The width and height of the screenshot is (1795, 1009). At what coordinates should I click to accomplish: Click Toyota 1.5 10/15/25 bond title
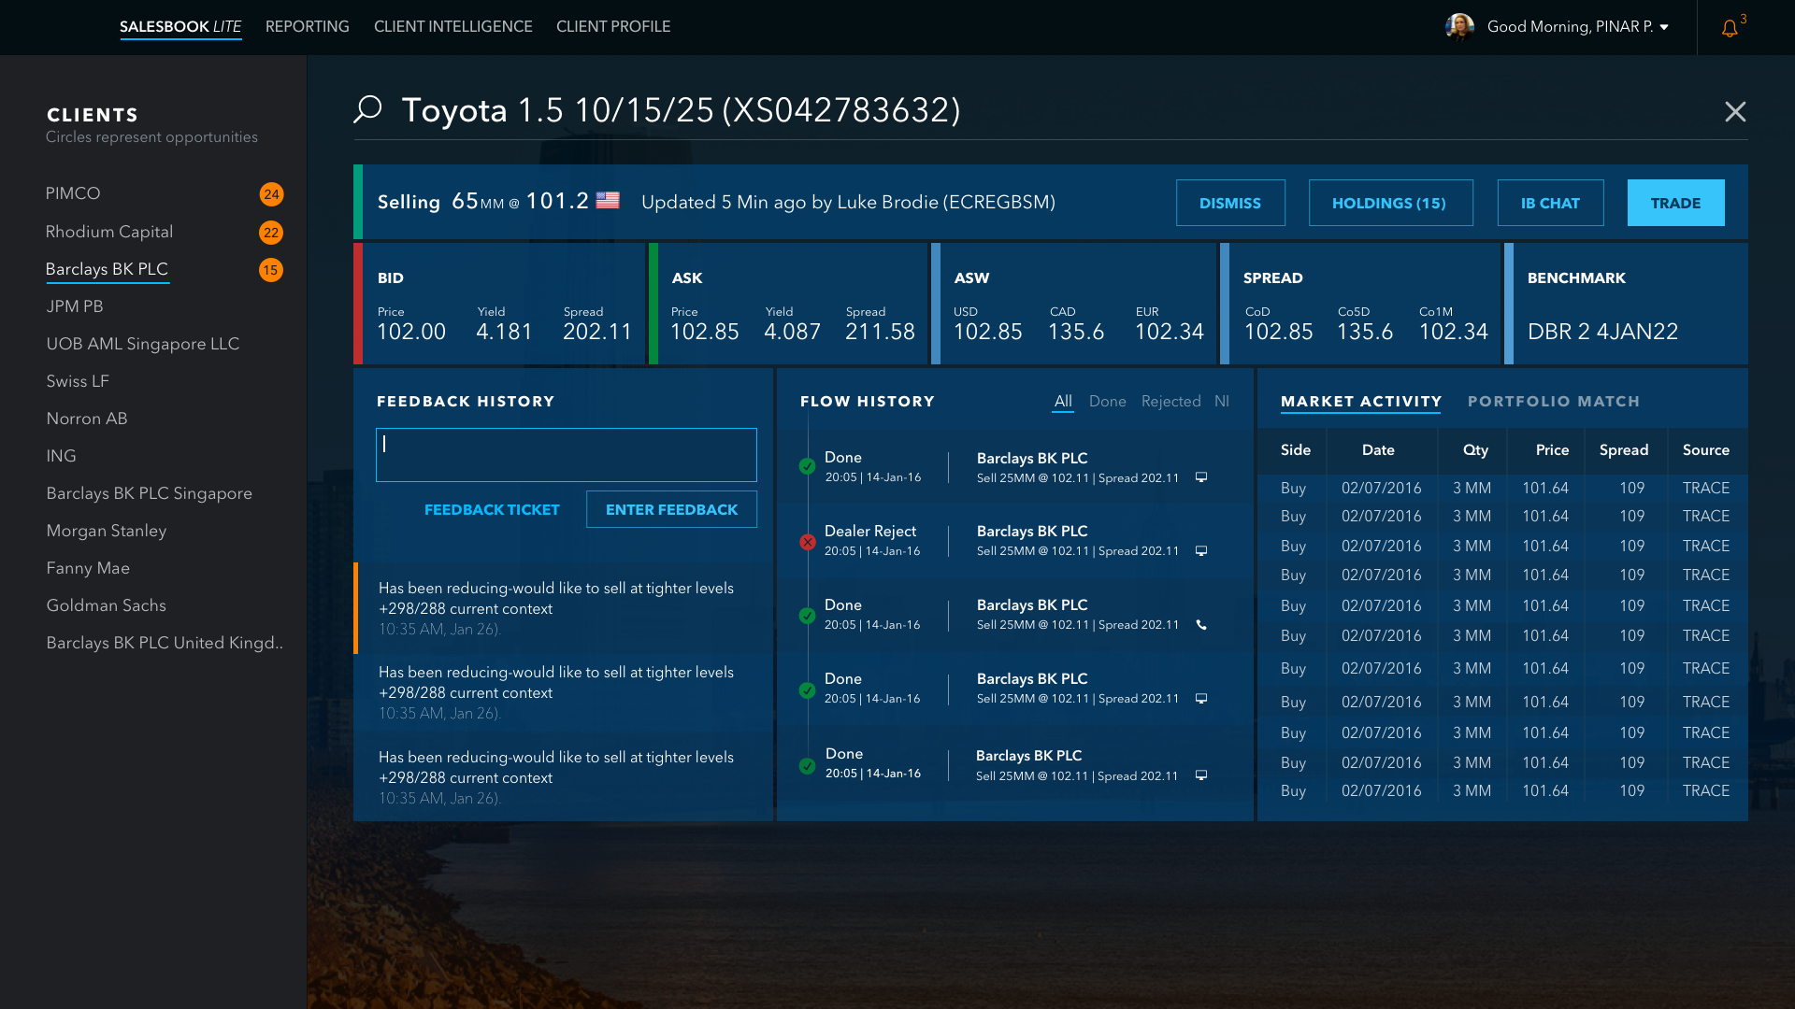681,110
